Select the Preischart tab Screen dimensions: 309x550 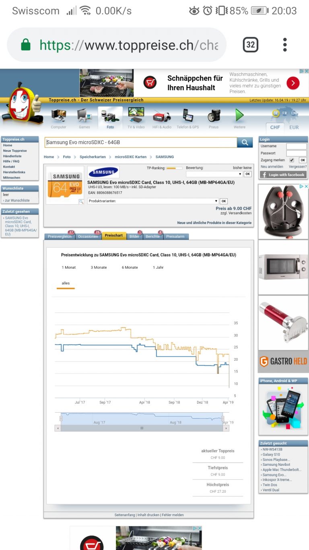coord(114,235)
